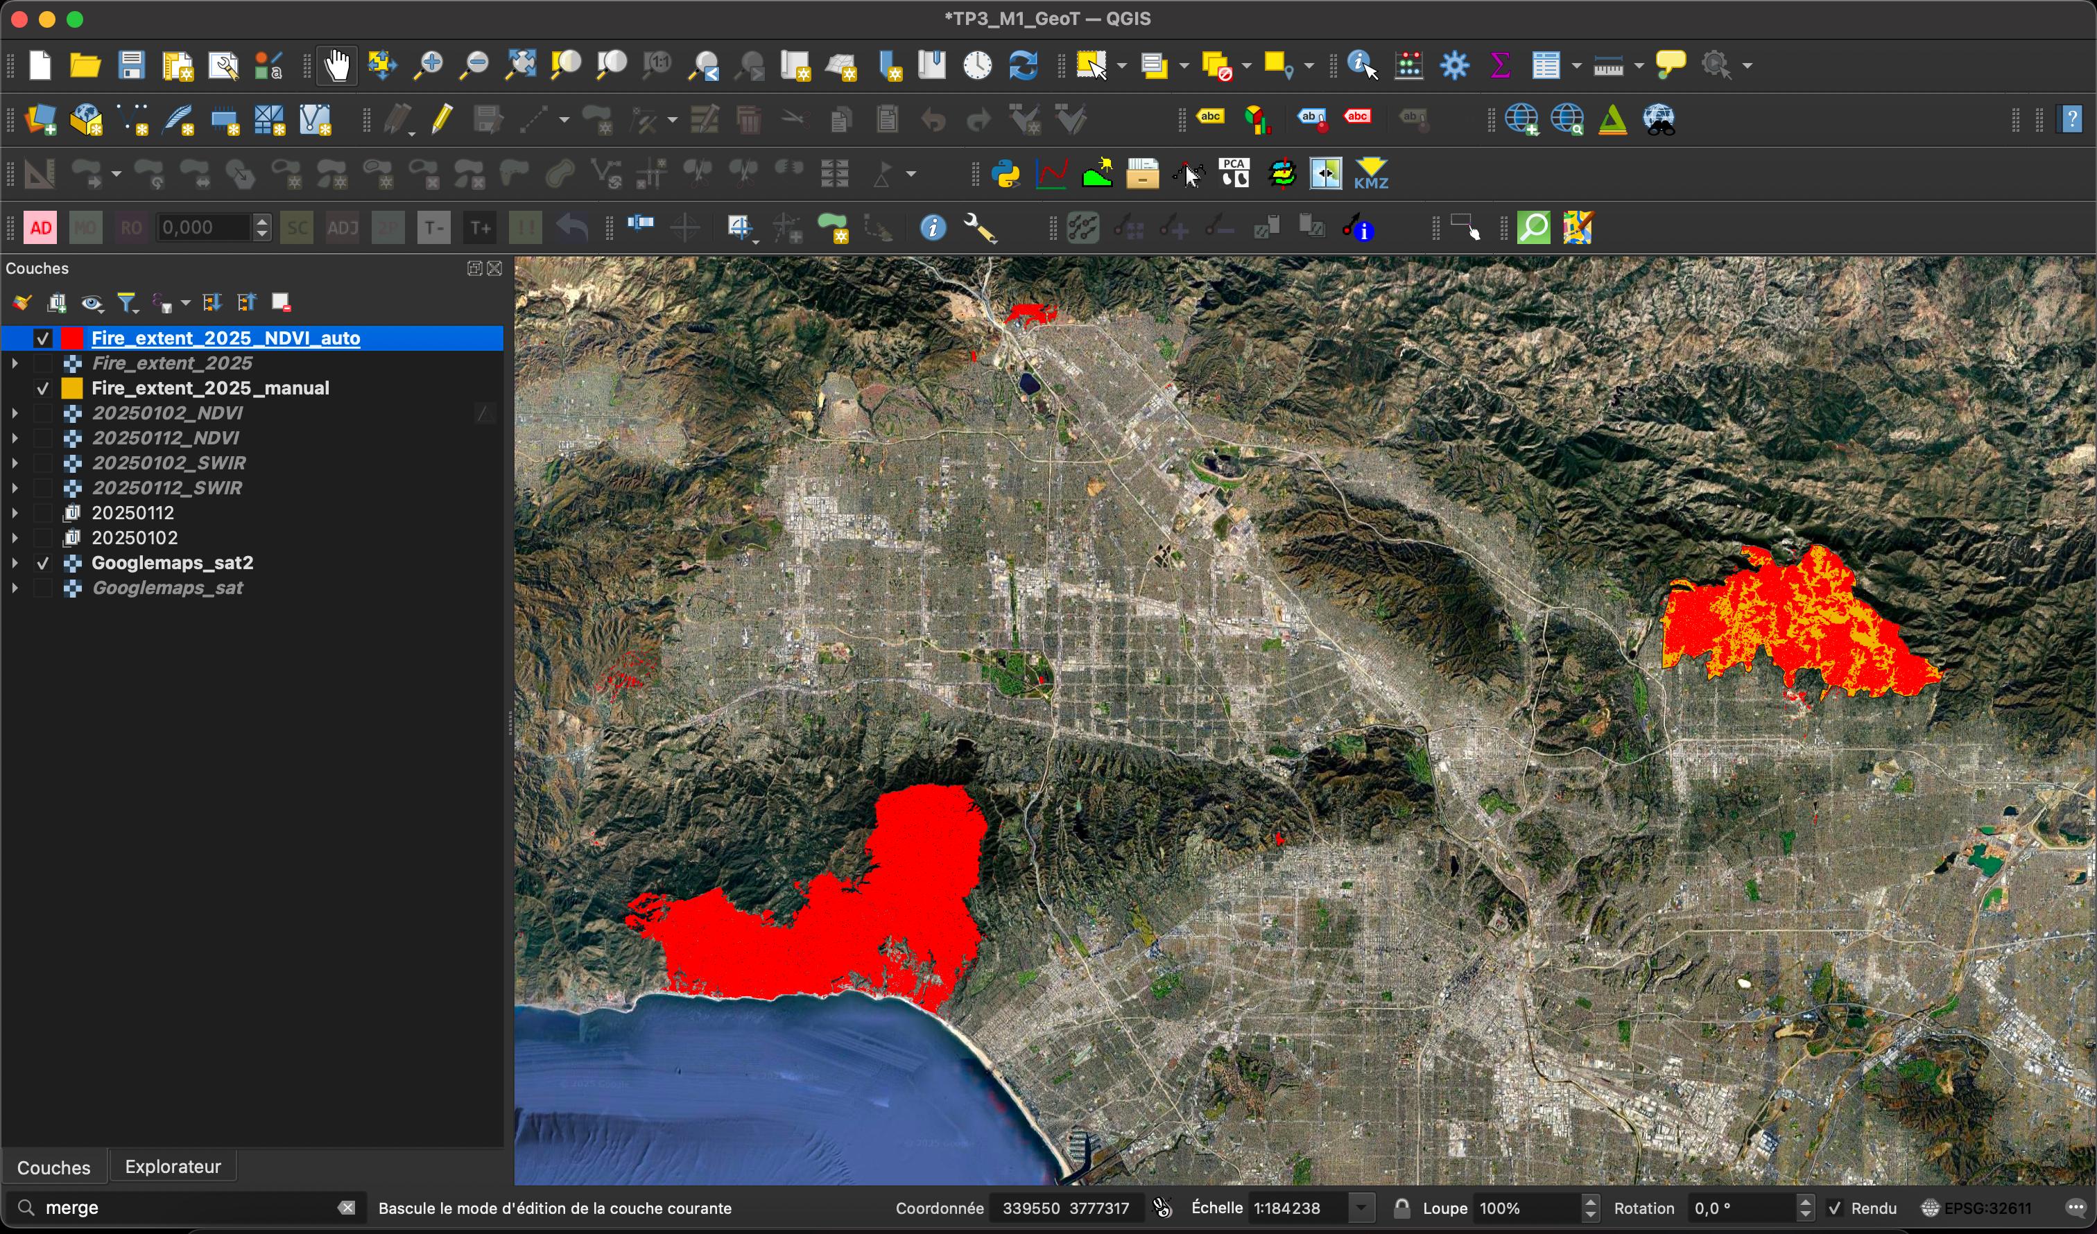Screen dimensions: 2097x1234
Task: Open the Processing Toolbox gear icon
Action: [x=1455, y=66]
